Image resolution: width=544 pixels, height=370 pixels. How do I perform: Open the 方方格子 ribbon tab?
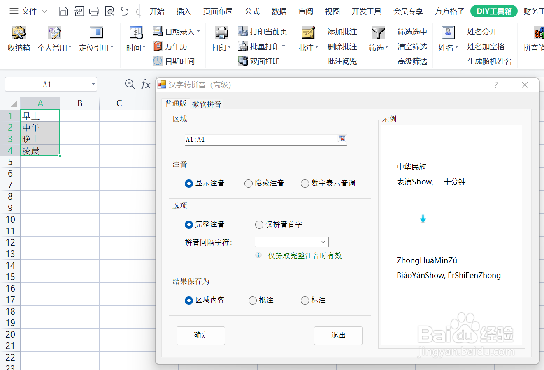[x=449, y=11]
